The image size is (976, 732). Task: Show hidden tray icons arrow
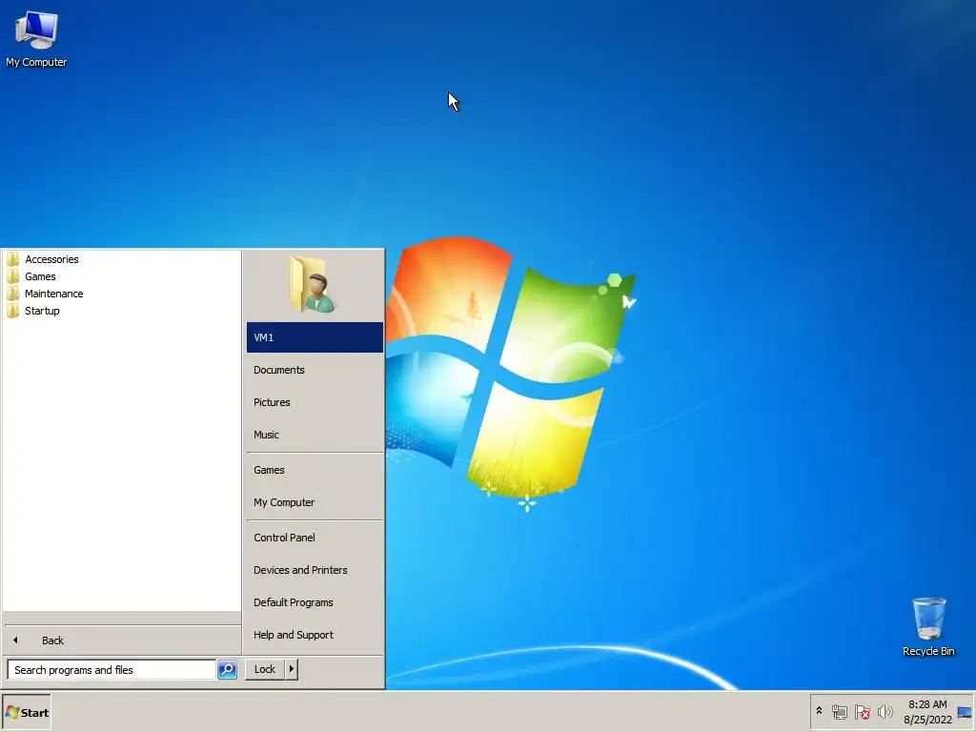tap(819, 711)
